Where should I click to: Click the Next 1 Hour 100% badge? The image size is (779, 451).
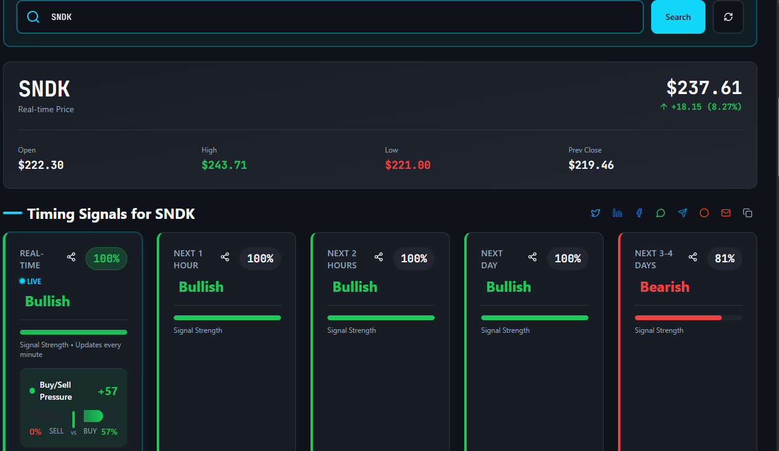pyautogui.click(x=260, y=259)
